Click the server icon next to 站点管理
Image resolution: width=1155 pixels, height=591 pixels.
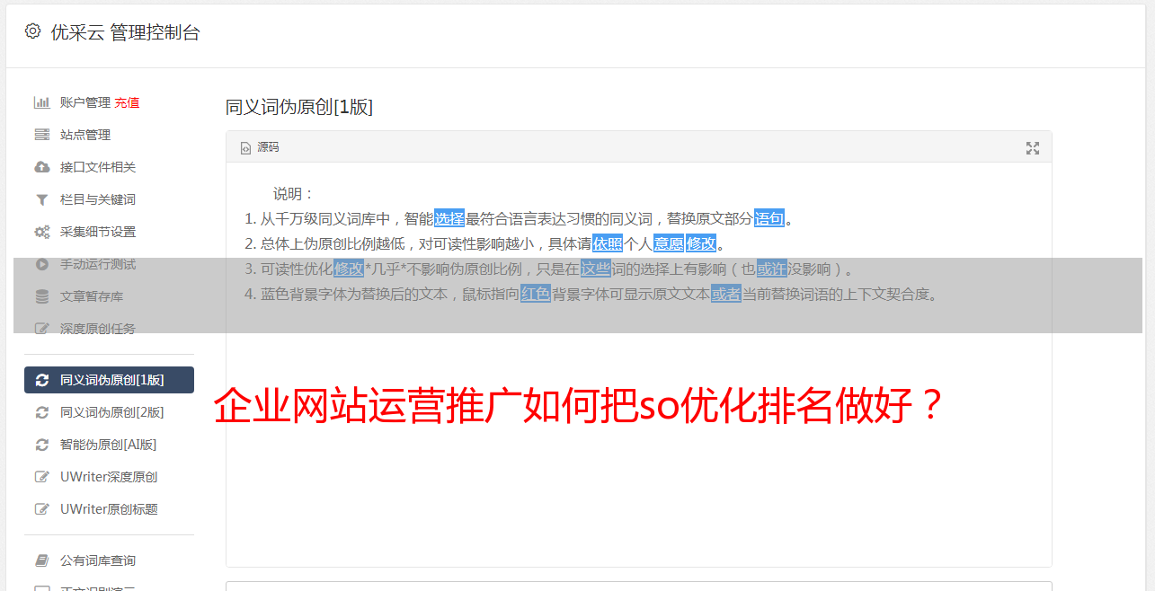41,135
